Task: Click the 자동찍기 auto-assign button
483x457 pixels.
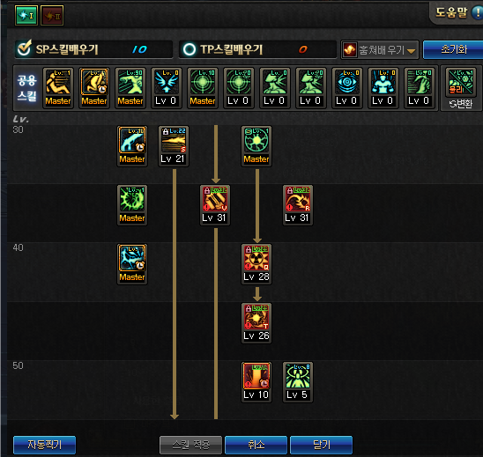Action: (x=44, y=445)
